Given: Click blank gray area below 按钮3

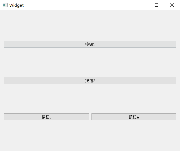Looking at the screenshot, I should tap(47, 135).
